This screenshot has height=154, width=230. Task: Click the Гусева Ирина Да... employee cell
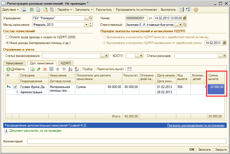click(34, 87)
